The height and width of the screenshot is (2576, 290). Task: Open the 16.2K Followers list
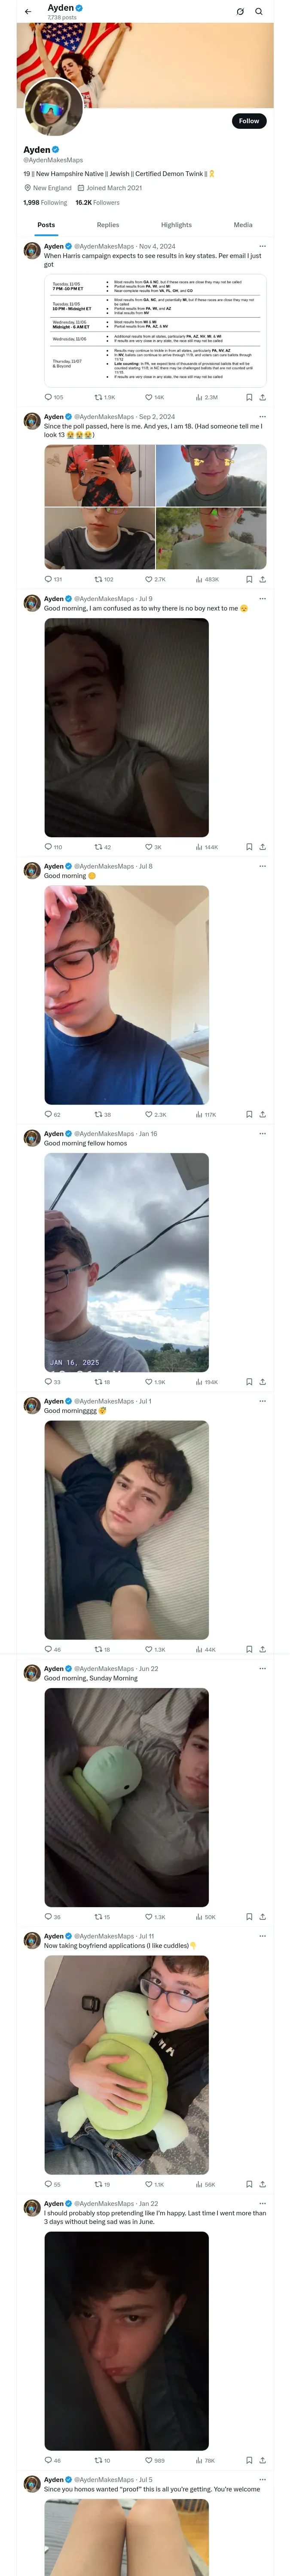click(x=97, y=202)
